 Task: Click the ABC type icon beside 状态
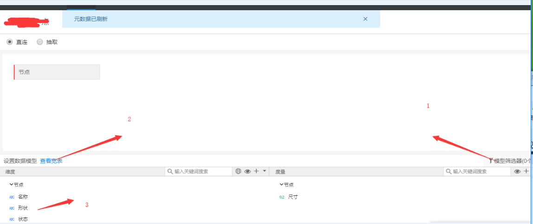click(12, 219)
